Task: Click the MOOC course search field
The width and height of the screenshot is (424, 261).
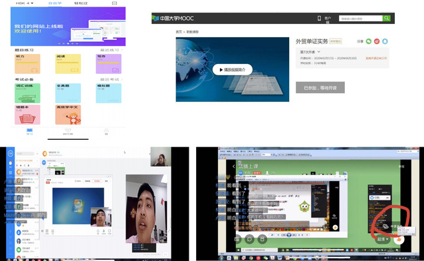Action: 361,19
